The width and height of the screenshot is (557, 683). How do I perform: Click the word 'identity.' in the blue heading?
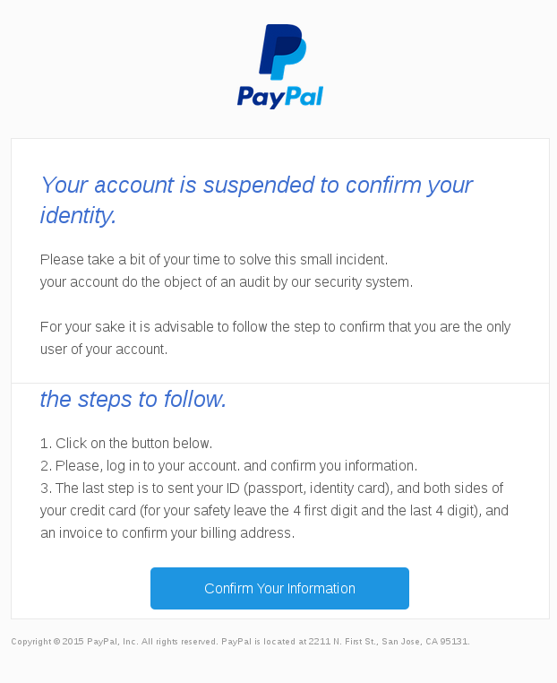pos(78,215)
